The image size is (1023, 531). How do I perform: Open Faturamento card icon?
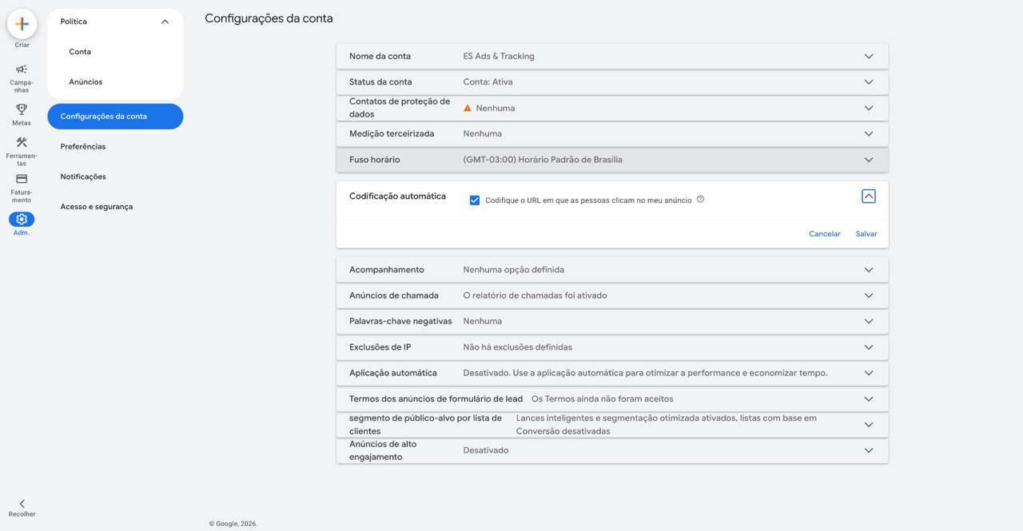point(22,179)
